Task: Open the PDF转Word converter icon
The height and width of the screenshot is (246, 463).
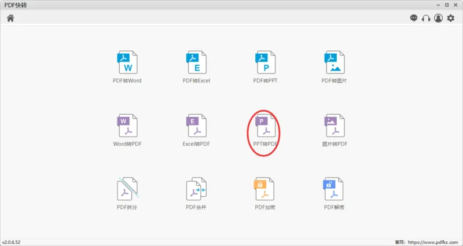Action: (127, 63)
